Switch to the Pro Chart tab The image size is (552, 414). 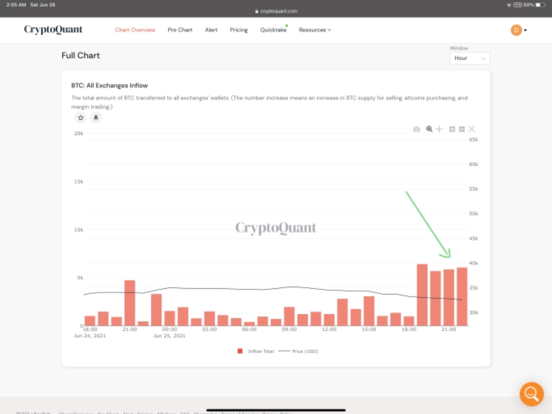[x=180, y=30]
